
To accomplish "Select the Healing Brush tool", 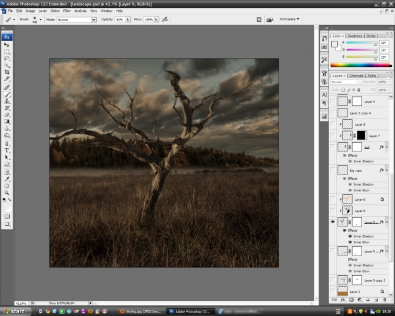I will (7, 88).
